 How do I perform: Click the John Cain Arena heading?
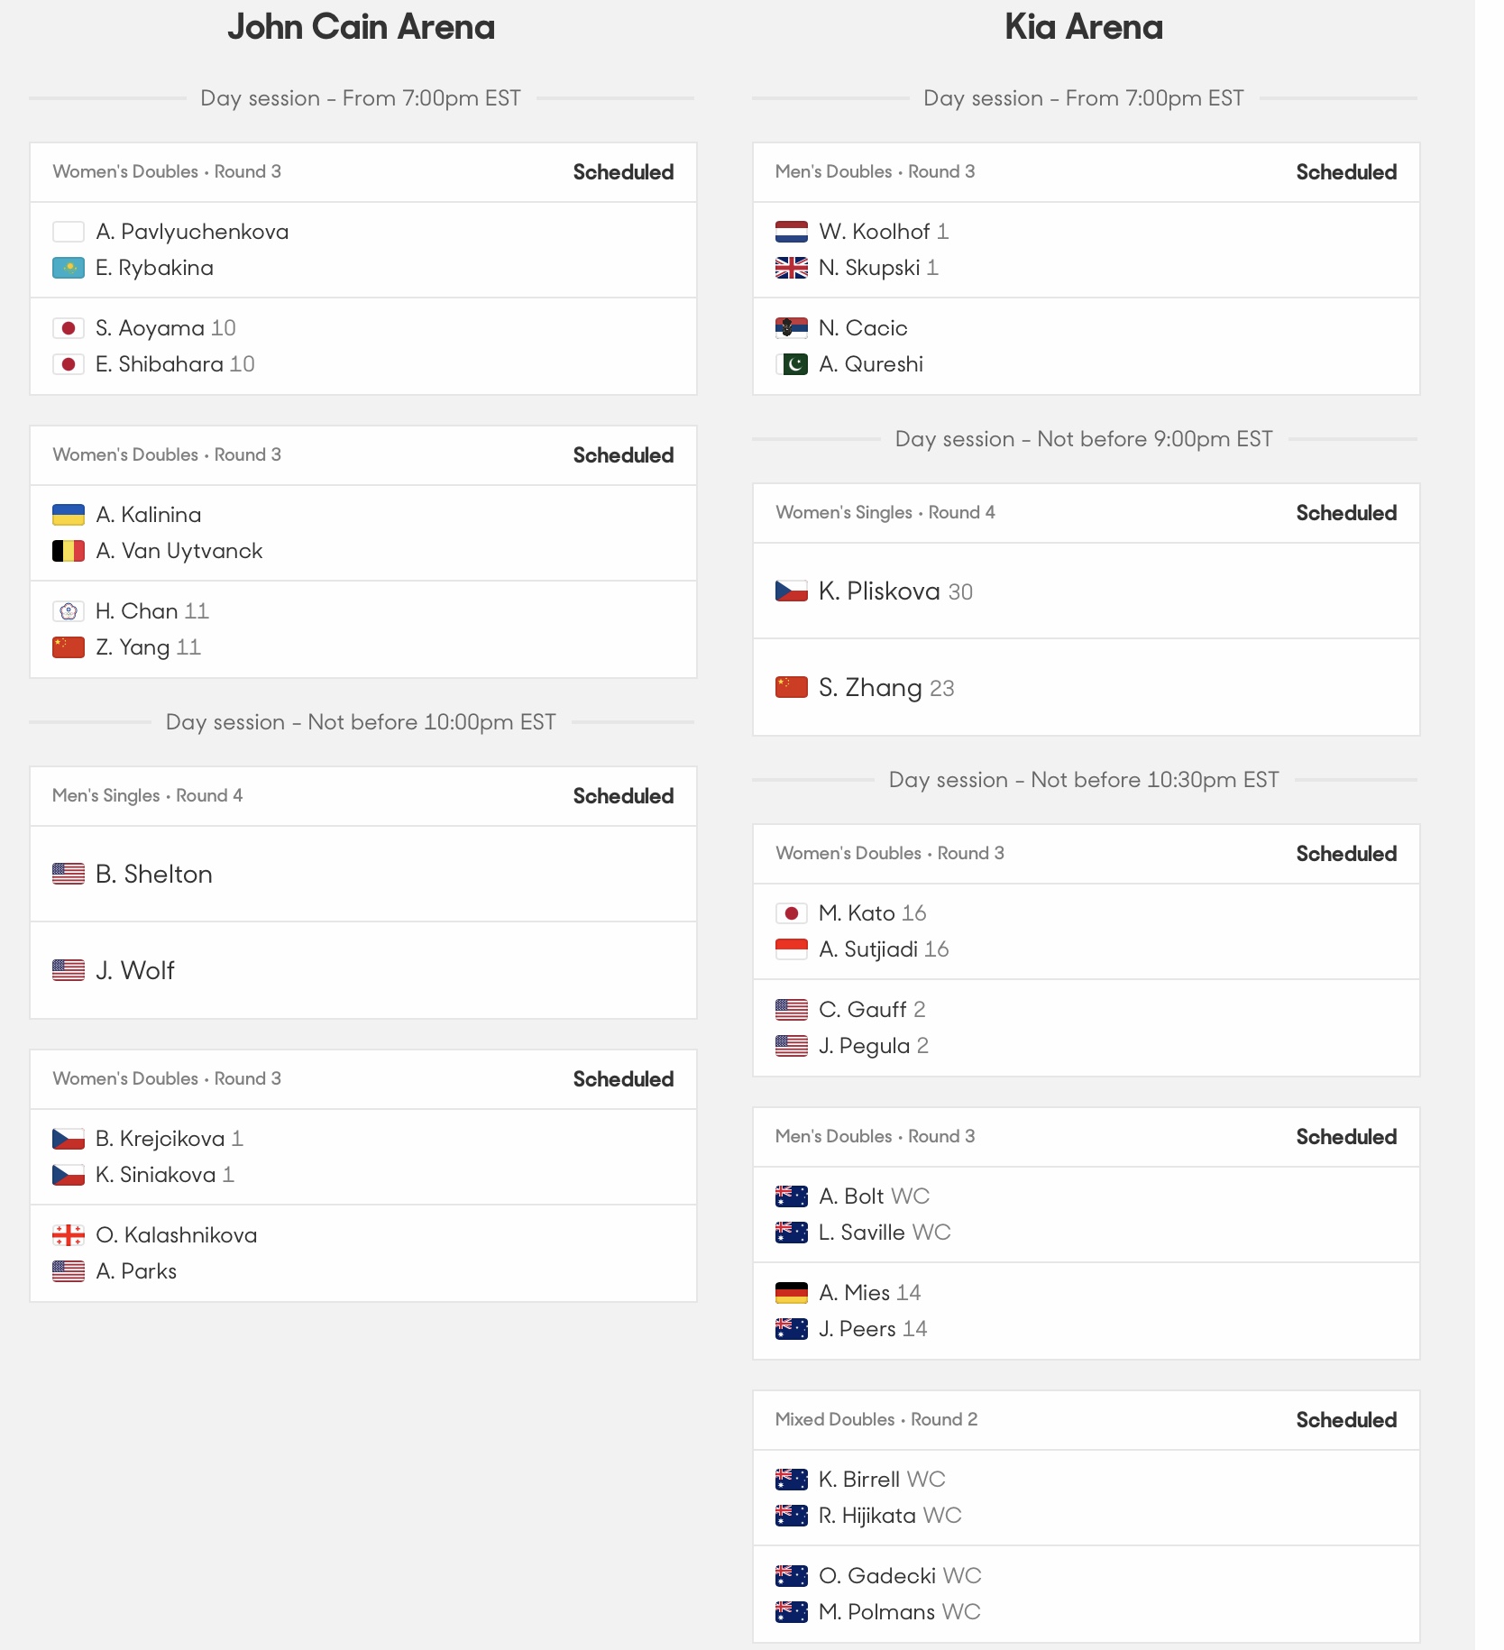(x=362, y=27)
